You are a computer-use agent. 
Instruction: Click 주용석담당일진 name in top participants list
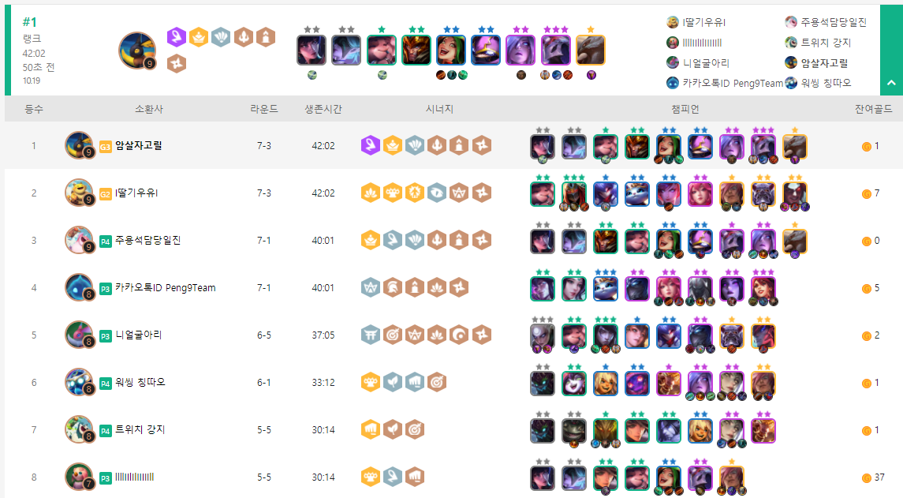point(834,22)
